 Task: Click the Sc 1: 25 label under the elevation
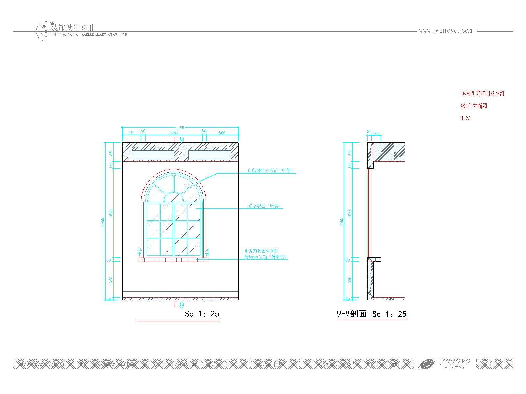click(202, 314)
